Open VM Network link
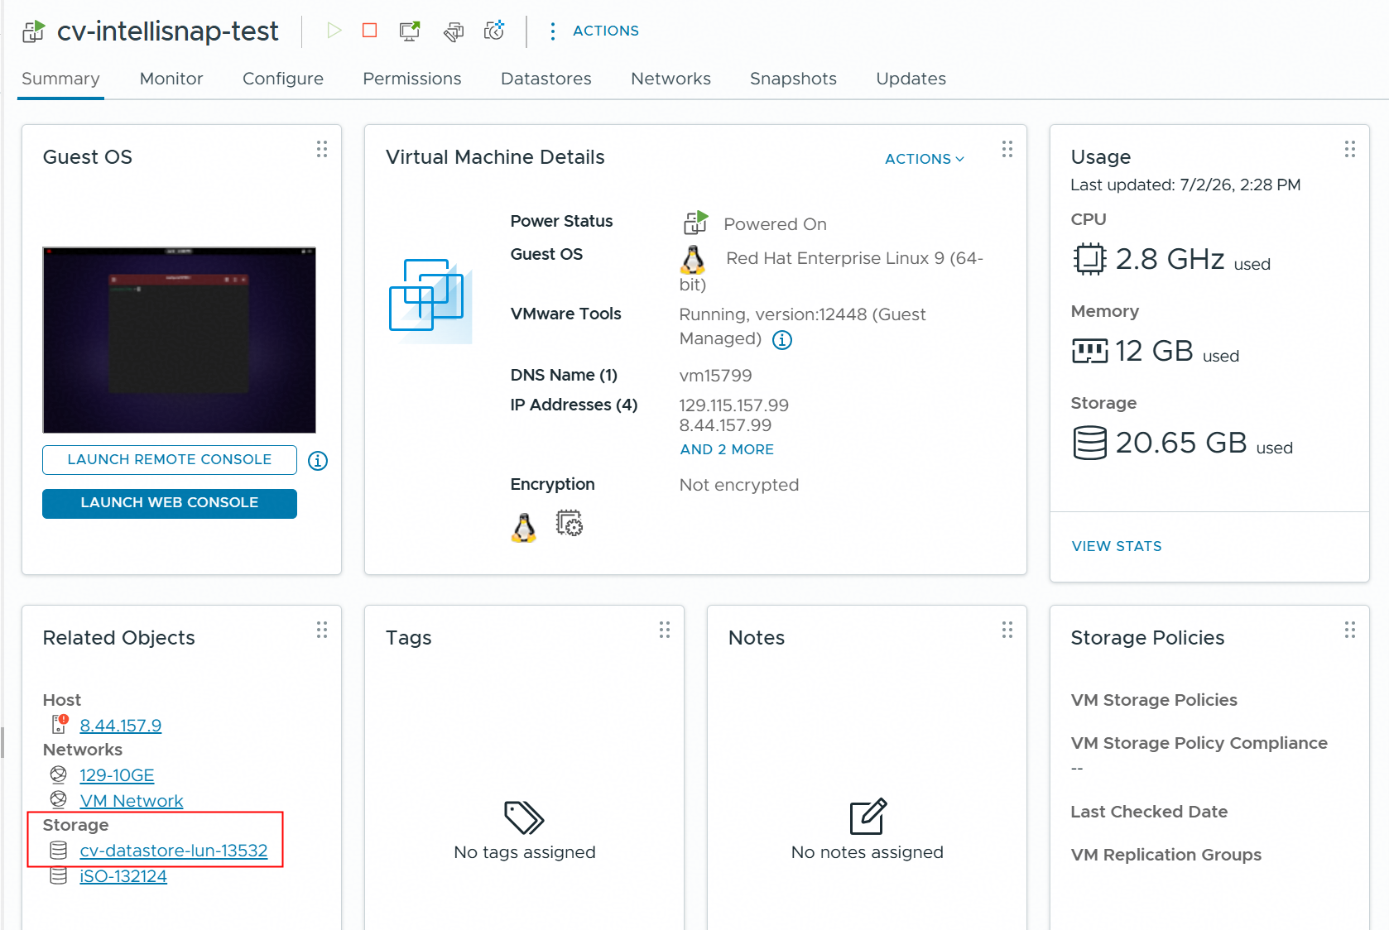This screenshot has width=1389, height=930. [132, 801]
